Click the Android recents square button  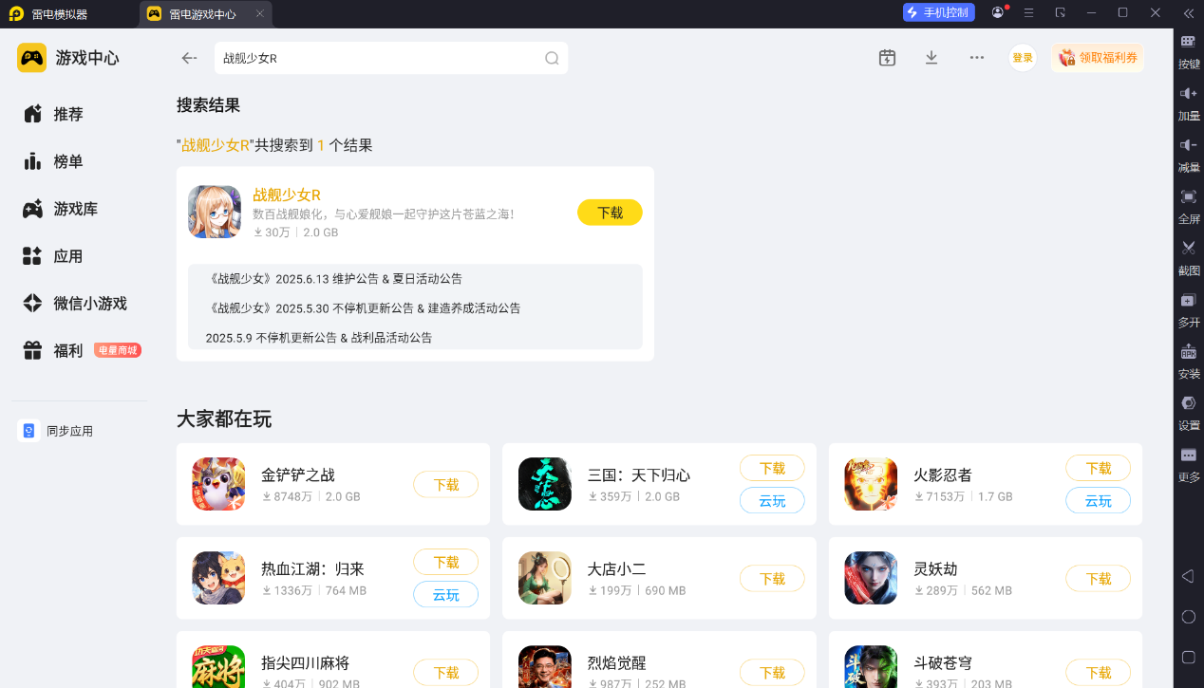[1188, 657]
